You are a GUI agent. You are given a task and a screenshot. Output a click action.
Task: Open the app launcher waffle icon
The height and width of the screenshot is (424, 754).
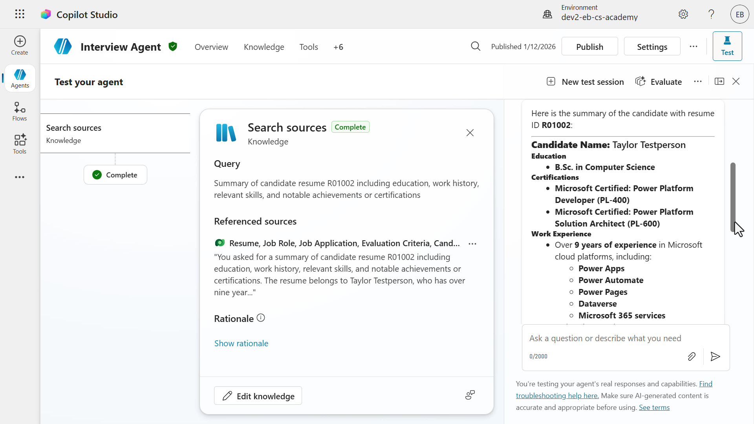click(20, 14)
